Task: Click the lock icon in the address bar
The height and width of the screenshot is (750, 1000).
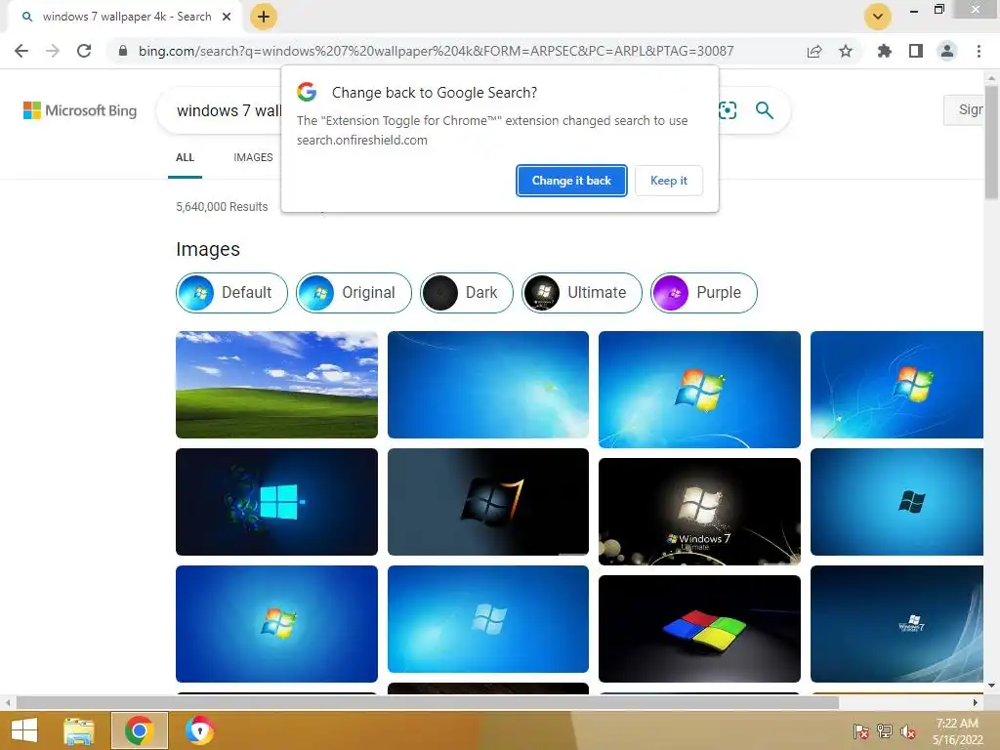Action: click(x=123, y=51)
